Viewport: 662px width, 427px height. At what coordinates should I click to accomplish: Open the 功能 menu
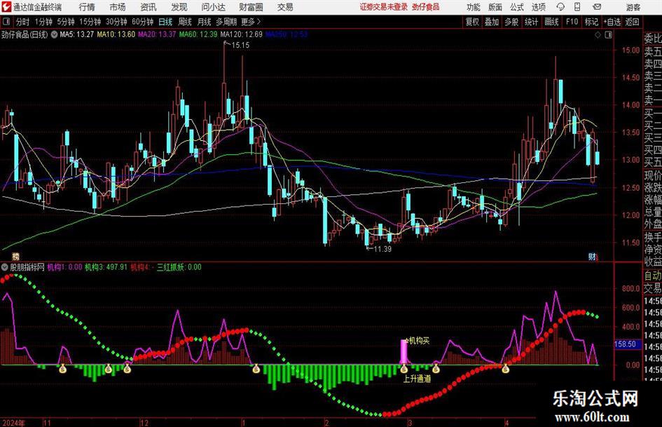474,7
